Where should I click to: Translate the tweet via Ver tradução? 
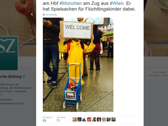coord(51,15)
